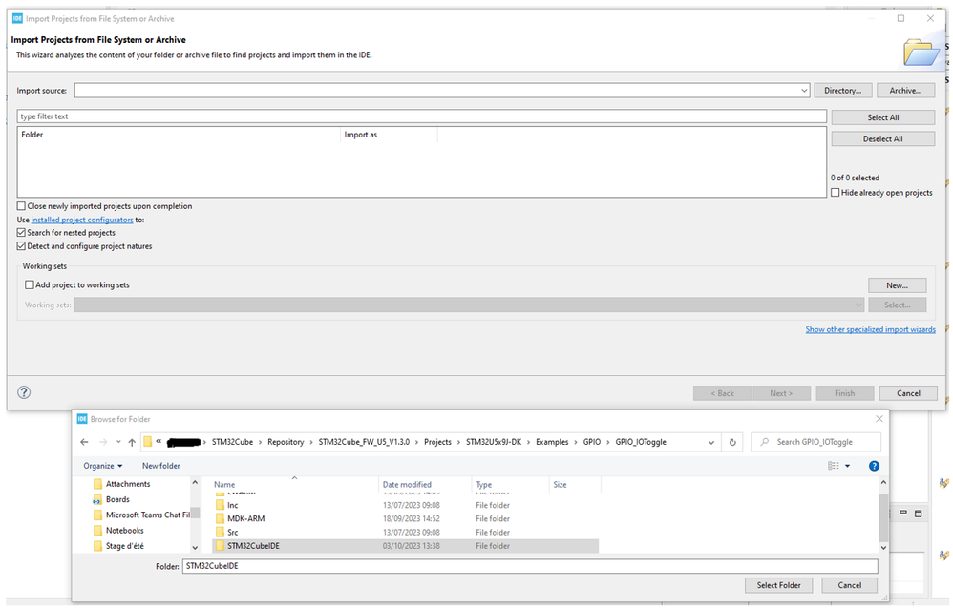Open recent locations dropdown next to forward arrow
The height and width of the screenshot is (610, 953).
[118, 442]
